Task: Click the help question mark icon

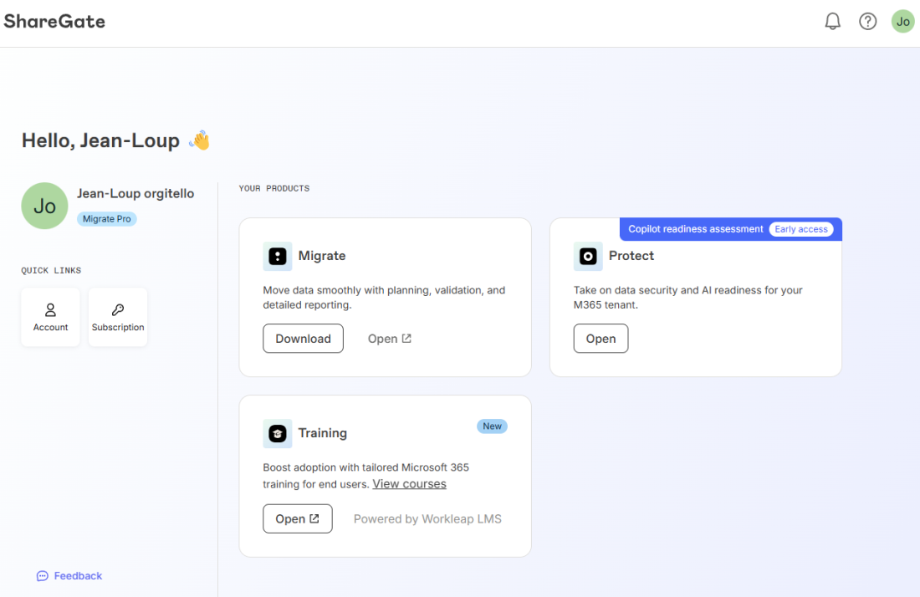Action: [x=867, y=22]
